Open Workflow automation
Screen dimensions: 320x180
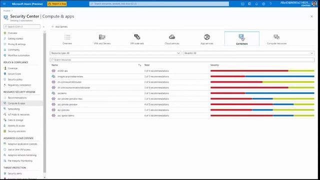pyautogui.click(x=19, y=55)
